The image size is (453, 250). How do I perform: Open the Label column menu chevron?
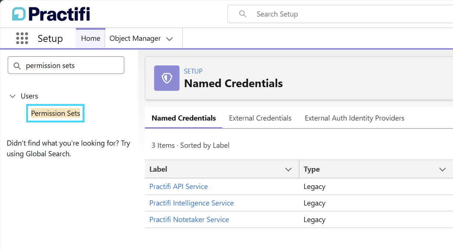(289, 169)
